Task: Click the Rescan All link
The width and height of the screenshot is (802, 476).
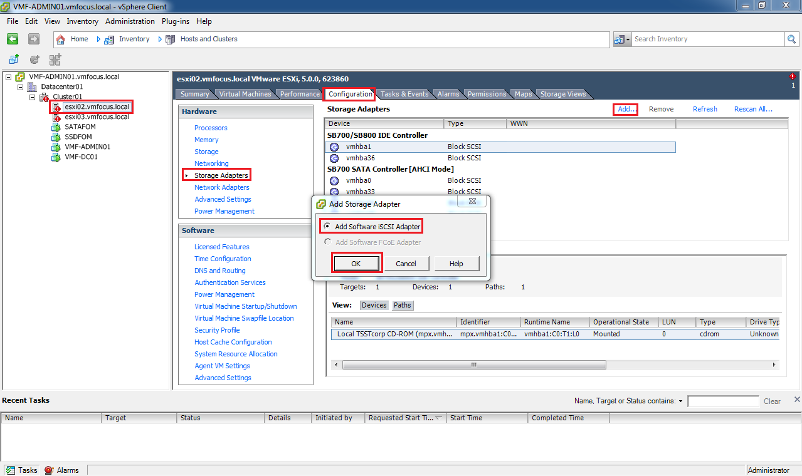Action: (752, 109)
